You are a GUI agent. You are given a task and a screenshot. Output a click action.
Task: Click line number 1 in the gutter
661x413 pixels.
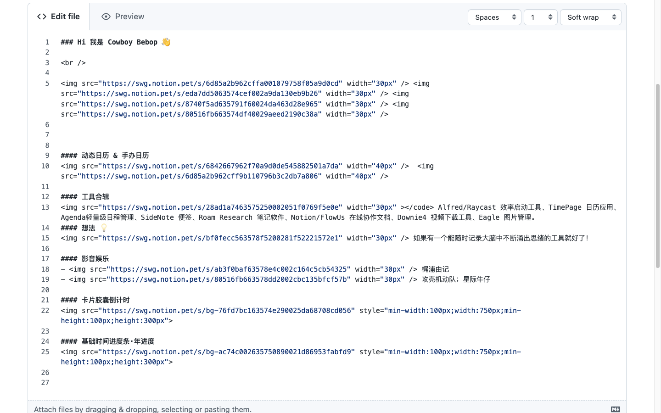[47, 42]
